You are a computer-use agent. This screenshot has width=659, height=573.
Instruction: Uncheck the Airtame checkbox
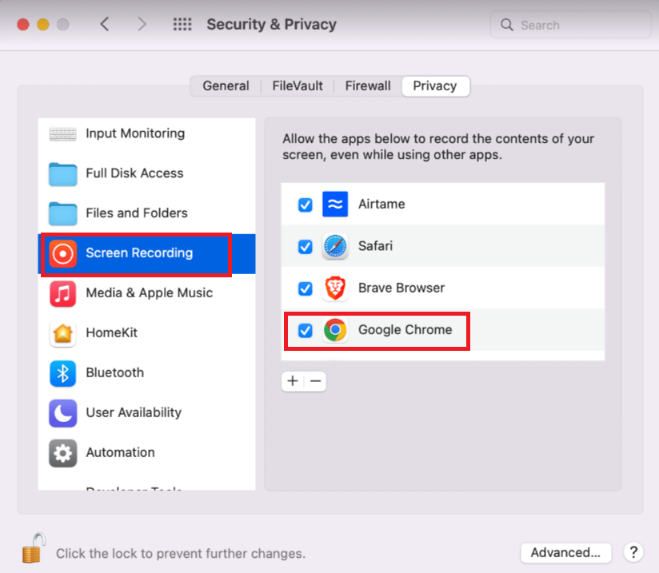click(x=305, y=205)
